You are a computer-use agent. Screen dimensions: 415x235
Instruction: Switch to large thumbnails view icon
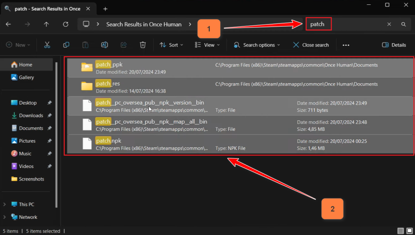(409, 231)
